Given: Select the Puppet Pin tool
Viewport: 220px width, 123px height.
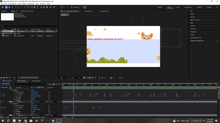Looking at the screenshot, I should coord(54,7).
